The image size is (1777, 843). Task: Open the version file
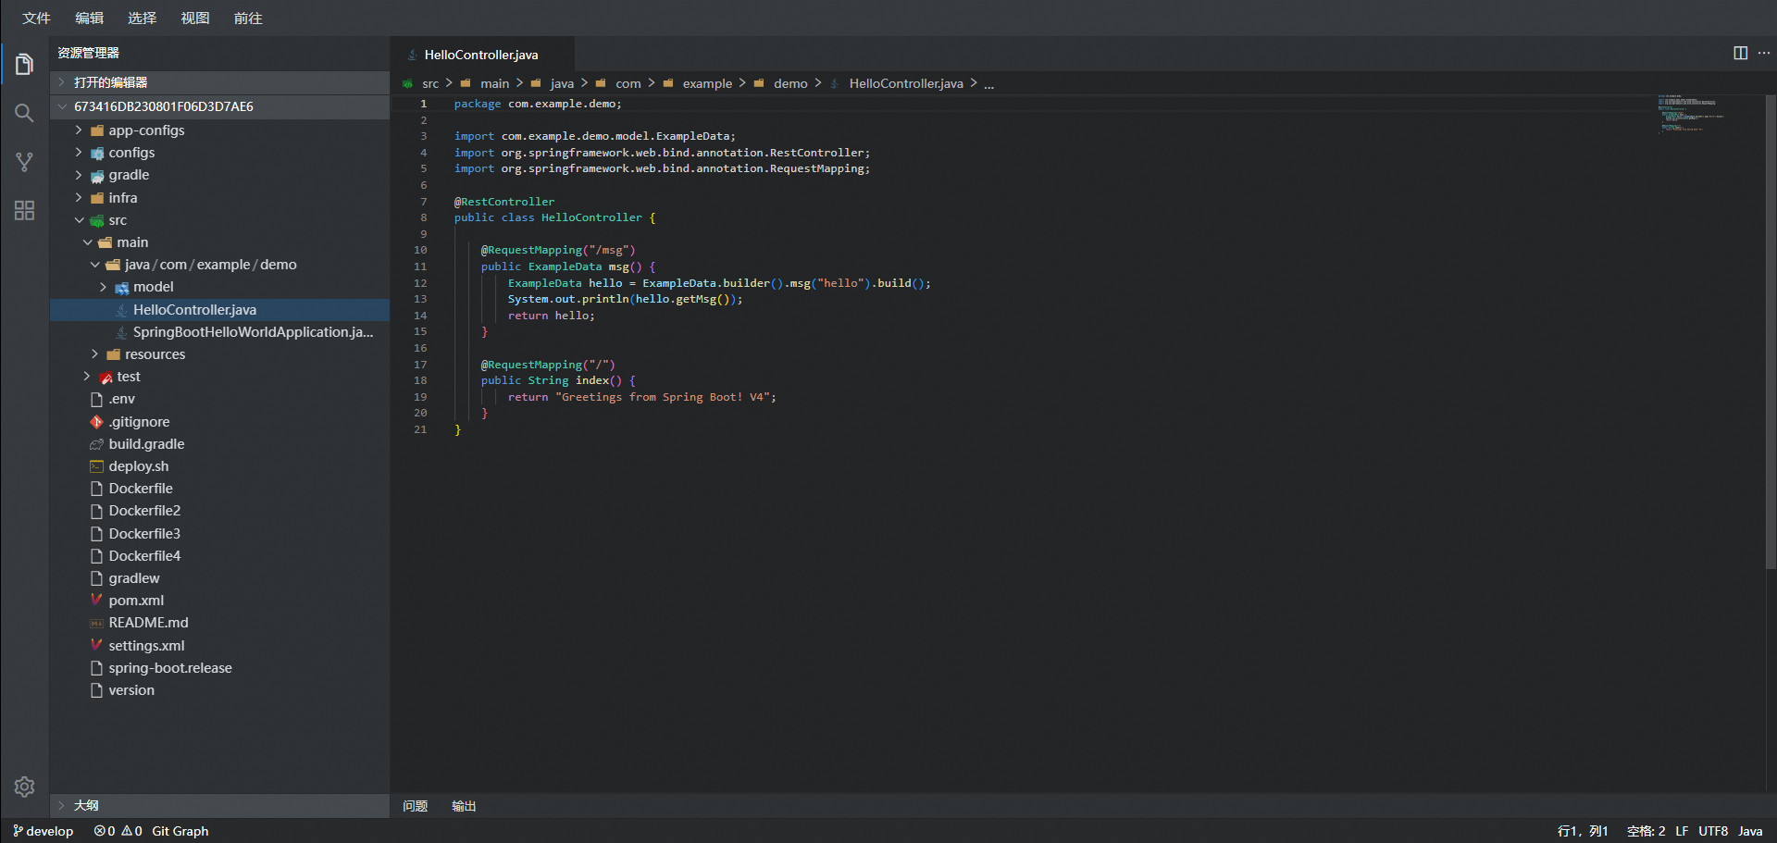[x=219, y=690]
